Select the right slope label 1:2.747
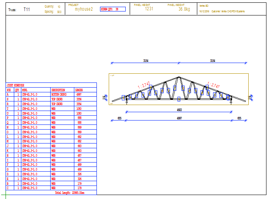 [x=213, y=85]
